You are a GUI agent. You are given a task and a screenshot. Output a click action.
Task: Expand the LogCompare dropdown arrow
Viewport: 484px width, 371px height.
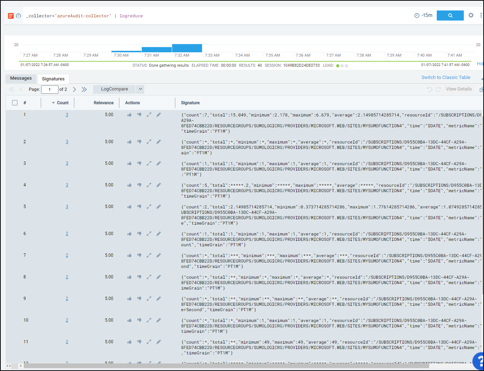[140, 89]
